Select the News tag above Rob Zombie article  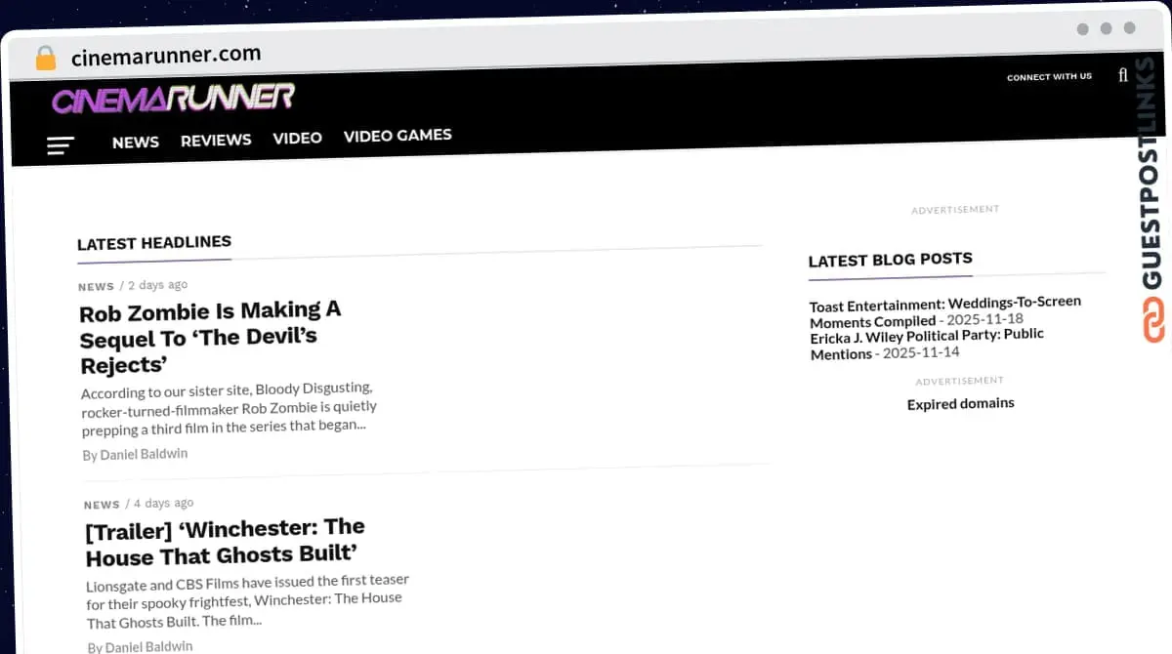pos(96,287)
